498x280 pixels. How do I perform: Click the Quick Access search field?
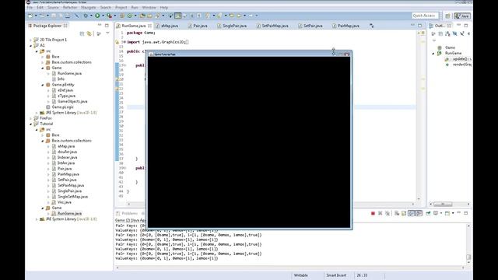[x=425, y=16]
